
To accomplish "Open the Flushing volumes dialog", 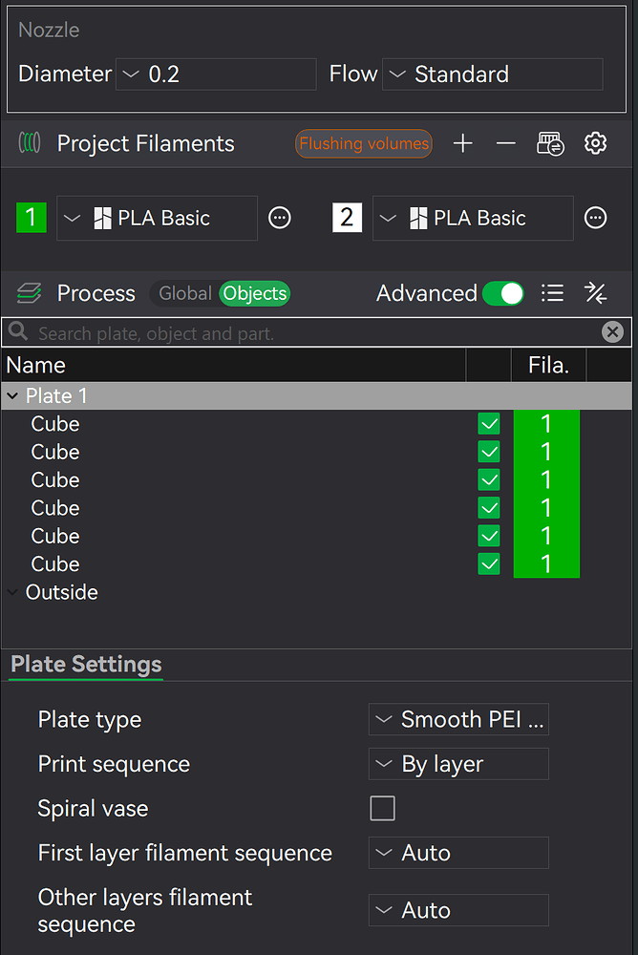I will tap(364, 144).
